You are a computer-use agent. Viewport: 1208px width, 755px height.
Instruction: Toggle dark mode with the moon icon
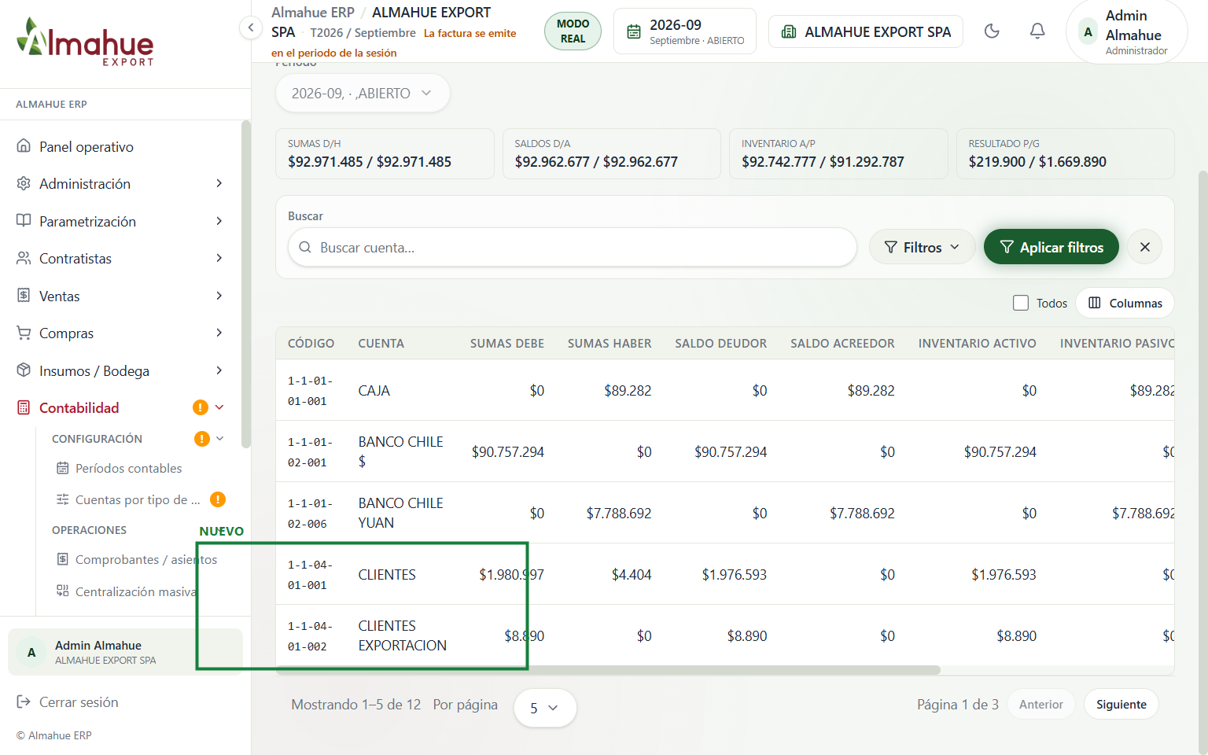pyautogui.click(x=992, y=31)
